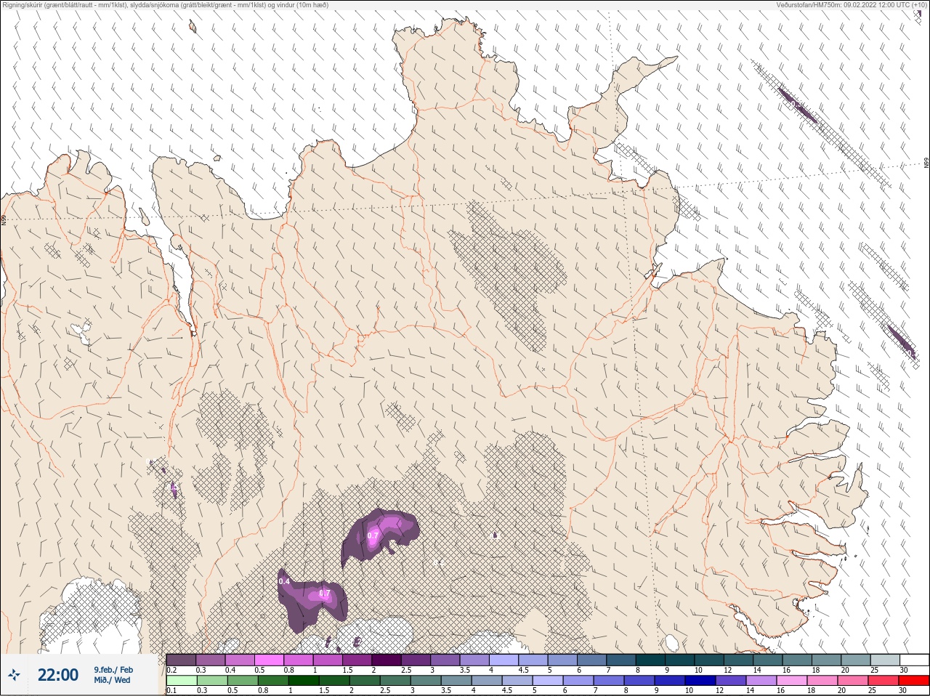Select navy blue lower swatch after 10
This screenshot has width=930, height=696.
(x=699, y=681)
